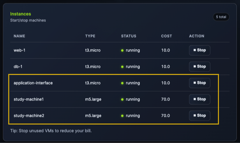
Task: Select the web-1 instance name
Action: point(20,50)
